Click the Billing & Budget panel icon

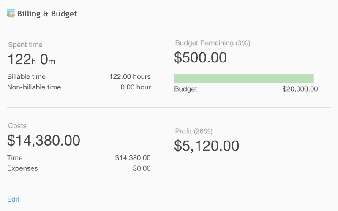[11, 14]
